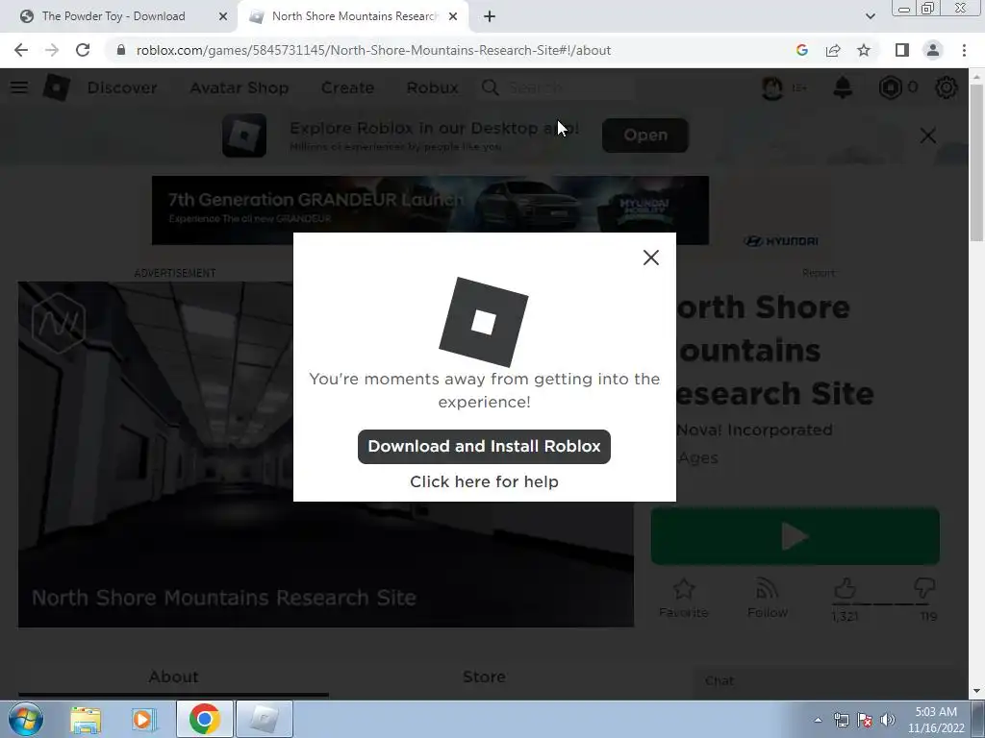The height and width of the screenshot is (738, 985).
Task: Click the Roblox search magnifier icon
Action: tap(490, 87)
